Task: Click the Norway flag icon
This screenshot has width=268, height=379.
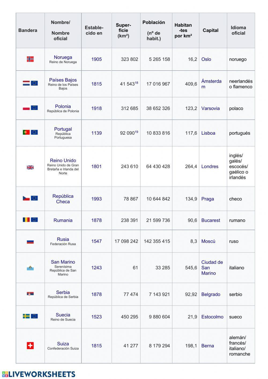Action: (x=30, y=59)
